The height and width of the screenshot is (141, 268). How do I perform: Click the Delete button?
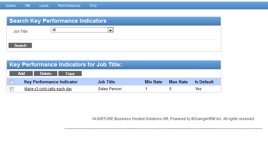[x=45, y=74]
